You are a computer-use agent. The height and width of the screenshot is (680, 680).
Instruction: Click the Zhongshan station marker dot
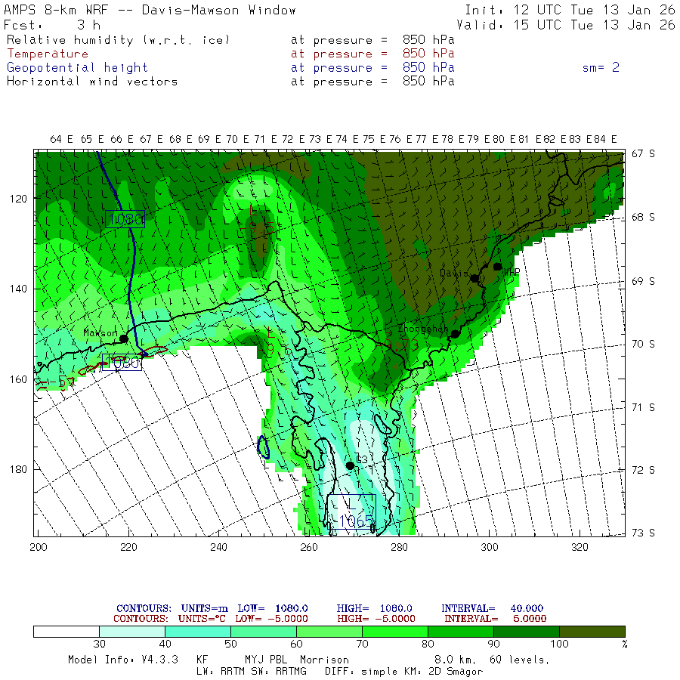(x=455, y=334)
